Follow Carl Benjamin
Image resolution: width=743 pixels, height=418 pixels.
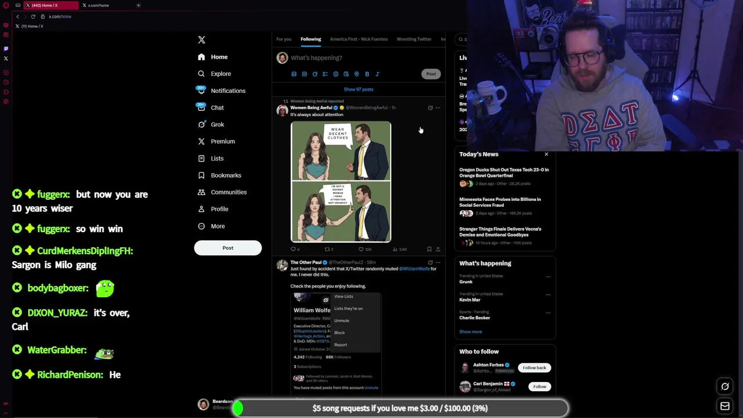[x=539, y=387]
